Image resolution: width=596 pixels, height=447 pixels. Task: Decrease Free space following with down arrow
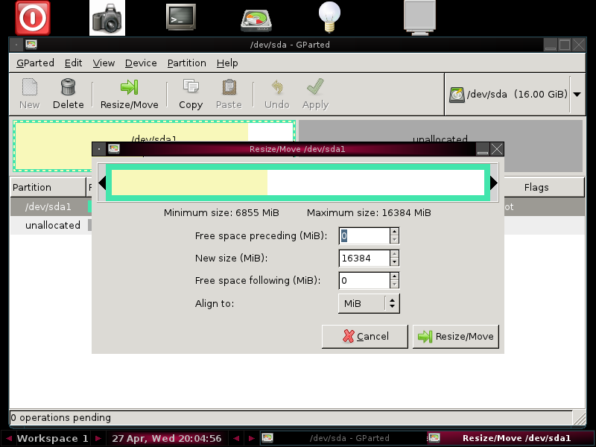pyautogui.click(x=394, y=285)
